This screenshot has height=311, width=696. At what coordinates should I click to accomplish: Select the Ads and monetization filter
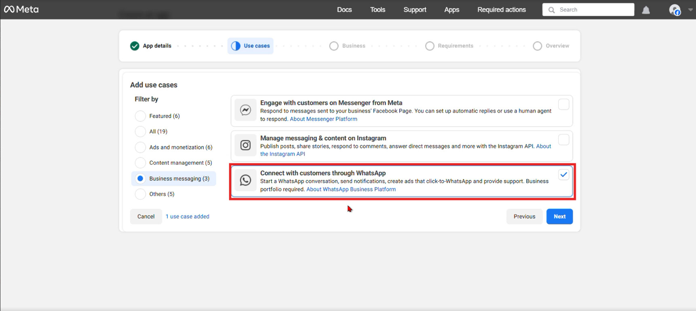pos(140,147)
